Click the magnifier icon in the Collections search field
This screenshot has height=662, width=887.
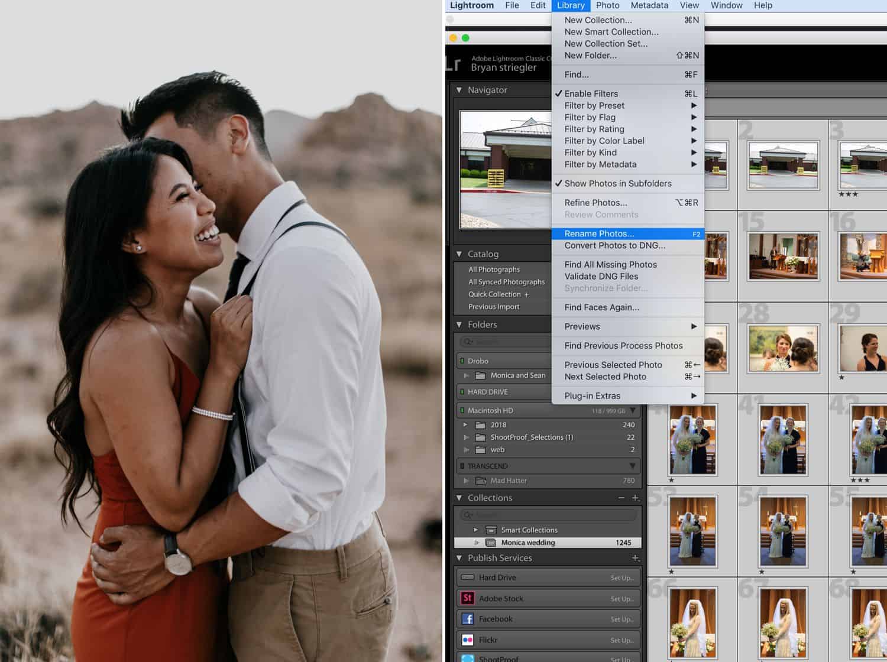pos(468,514)
